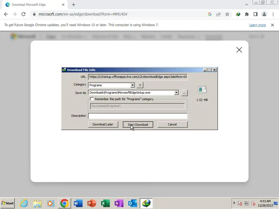This screenshot has width=279, height=209.
Task: Click the Action Center flag tray icon
Action: tap(240, 203)
